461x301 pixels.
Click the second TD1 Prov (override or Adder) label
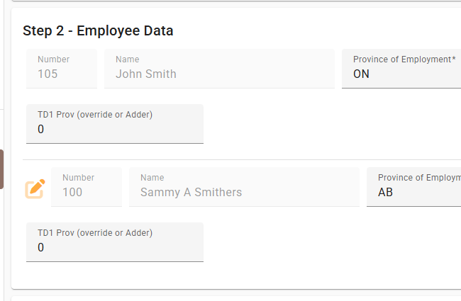point(95,233)
